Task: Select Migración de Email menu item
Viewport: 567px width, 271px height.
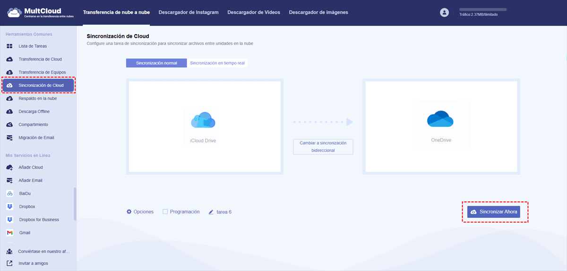Action: pyautogui.click(x=36, y=138)
